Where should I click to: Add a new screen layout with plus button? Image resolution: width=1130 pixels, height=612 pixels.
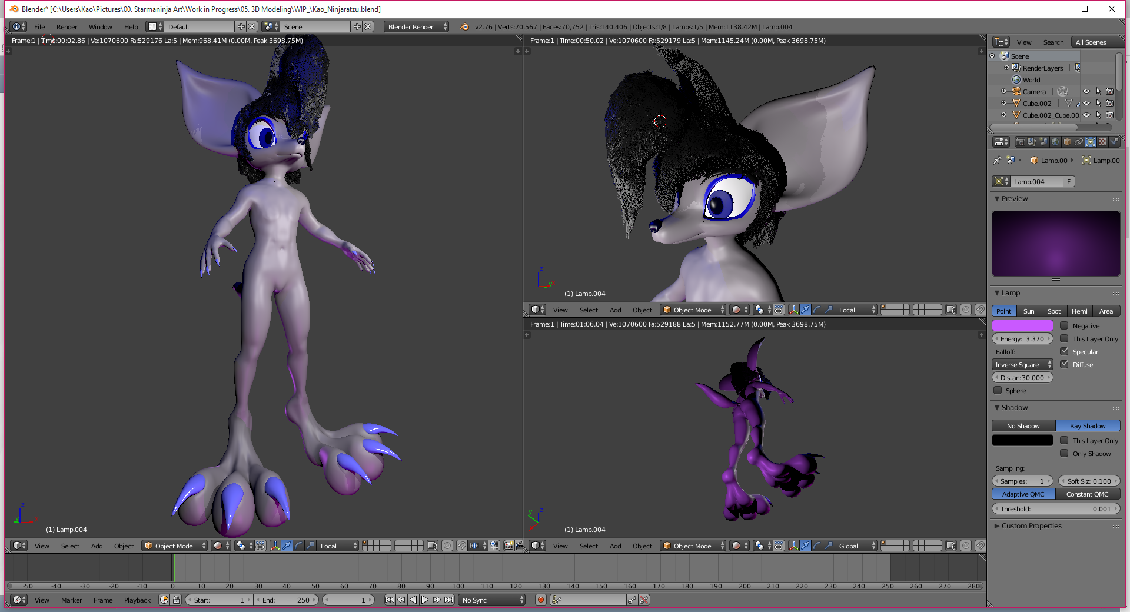click(x=241, y=26)
